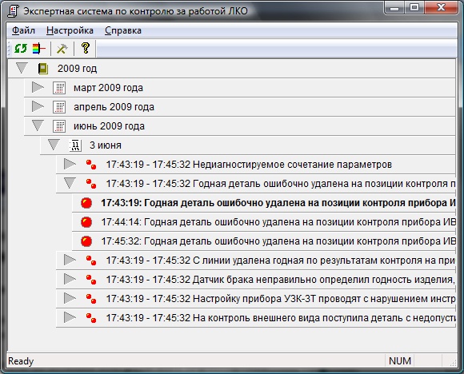
Task: Expand the март 2009 года node
Action: (38, 87)
